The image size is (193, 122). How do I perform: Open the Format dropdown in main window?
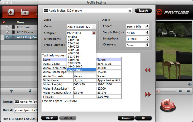26,102
